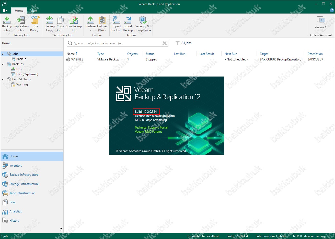This screenshot has height=239, width=335.
Task: Open the Veeam R&D Forums link
Action: [x=148, y=132]
